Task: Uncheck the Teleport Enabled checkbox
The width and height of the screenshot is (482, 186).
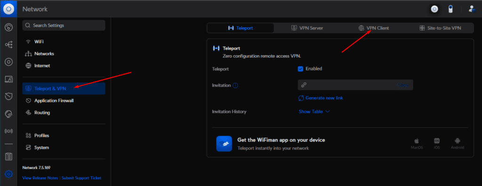Action: (x=301, y=69)
